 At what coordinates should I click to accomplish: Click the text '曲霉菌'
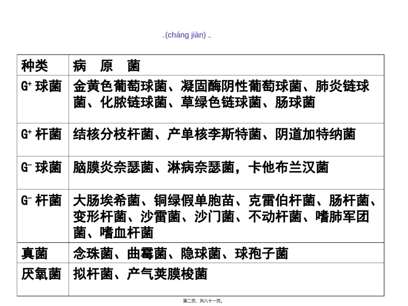147,254
